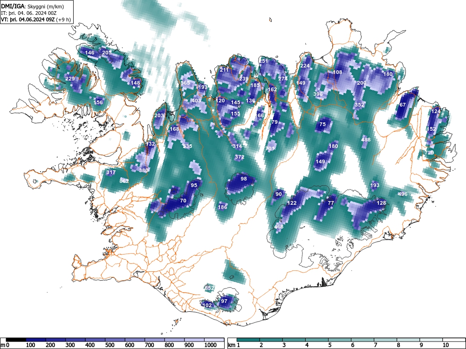The width and height of the screenshot is (466, 349).
Task: Click the visibility value 98 on the map
Action: click(244, 179)
